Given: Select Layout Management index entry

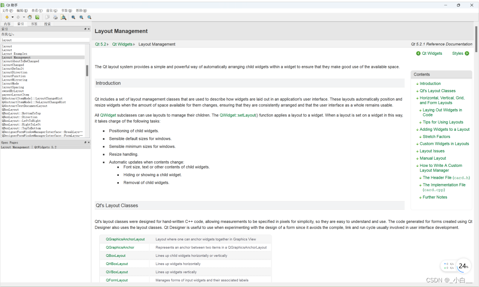Looking at the screenshot, I should coord(43,57).
